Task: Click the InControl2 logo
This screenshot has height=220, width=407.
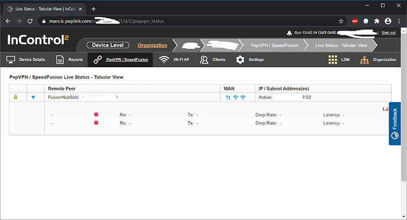Action: tap(38, 40)
